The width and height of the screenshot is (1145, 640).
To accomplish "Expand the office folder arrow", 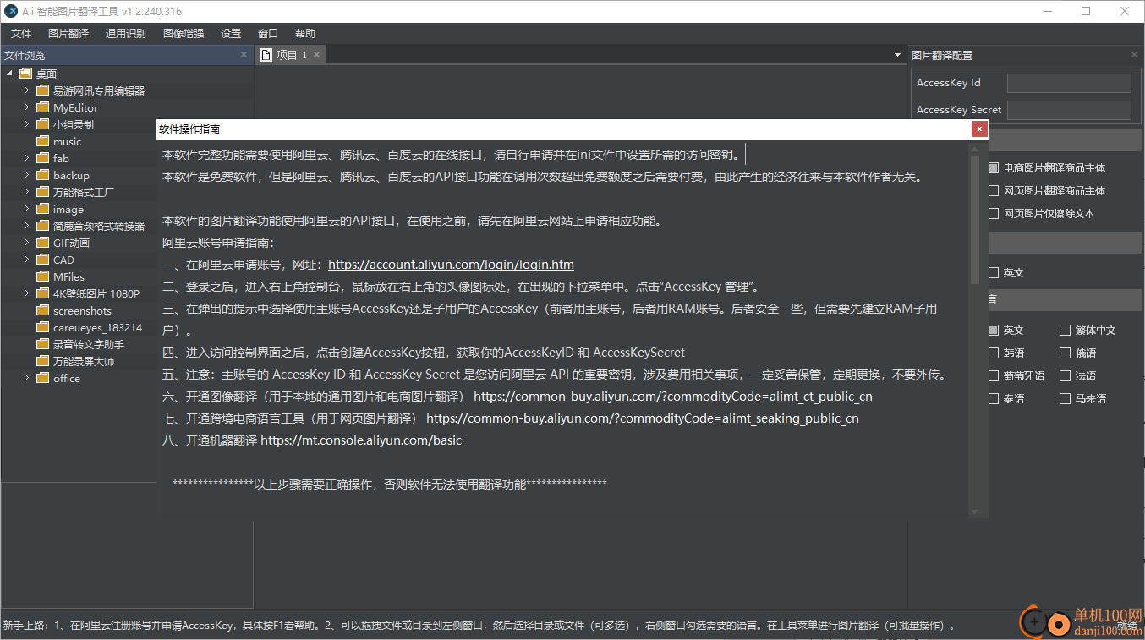I will 26,377.
